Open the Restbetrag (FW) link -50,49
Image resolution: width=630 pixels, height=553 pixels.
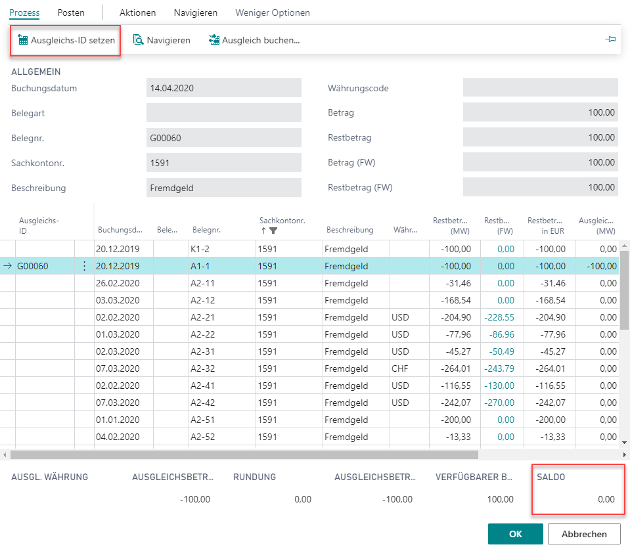coord(501,351)
